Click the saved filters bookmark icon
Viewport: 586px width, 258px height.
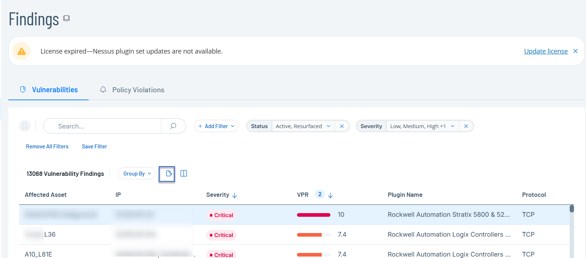tap(25, 126)
